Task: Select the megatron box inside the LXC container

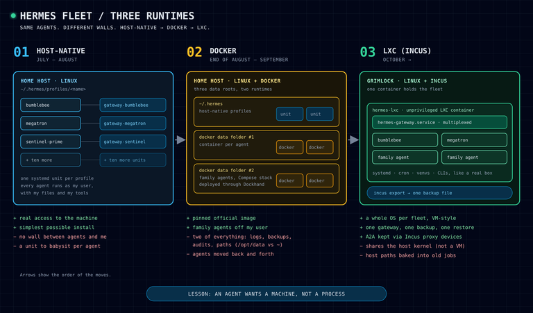Action: tap(474, 140)
